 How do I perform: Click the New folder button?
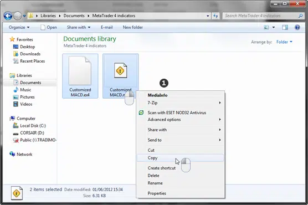[x=133, y=27]
